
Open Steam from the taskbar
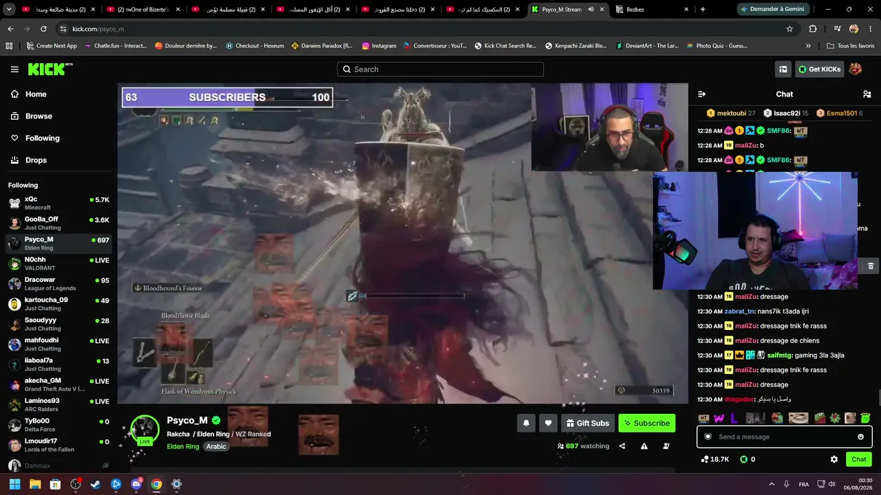pos(96,484)
